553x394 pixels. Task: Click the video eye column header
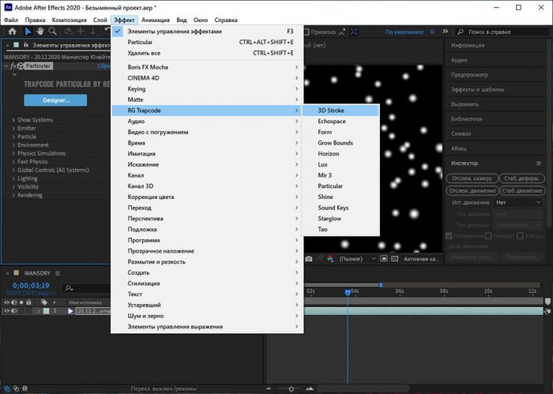6,302
